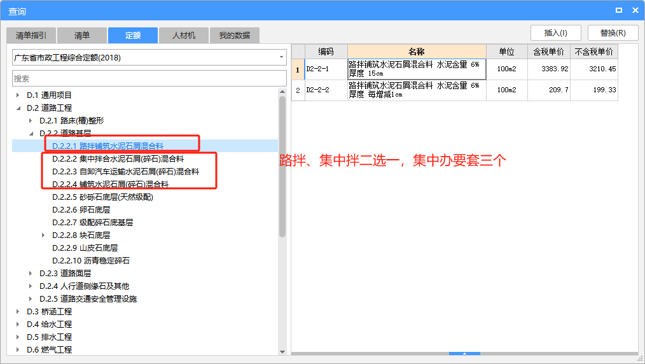Select D.2.2.8 块石底层 item

81,235
